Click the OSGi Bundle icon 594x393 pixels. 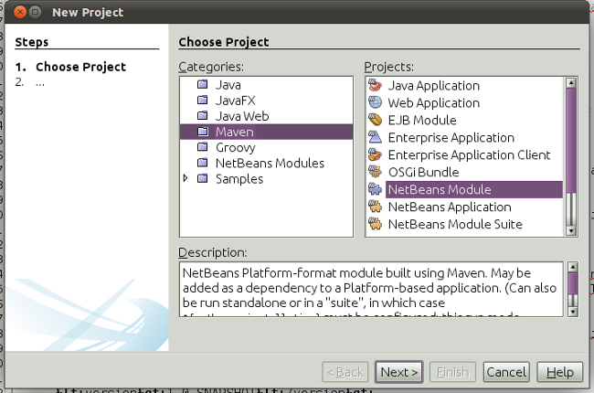tap(375, 173)
